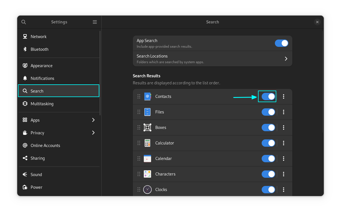
Task: Select Bluetooth in the sidebar
Action: (x=39, y=49)
